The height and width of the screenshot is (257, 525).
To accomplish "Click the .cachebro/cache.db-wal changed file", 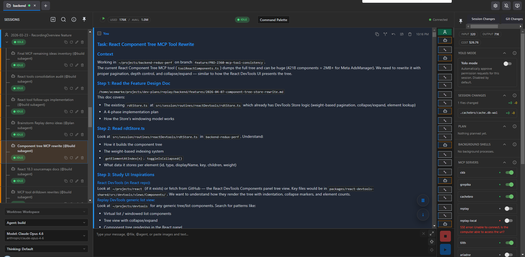I will click(x=487, y=113).
